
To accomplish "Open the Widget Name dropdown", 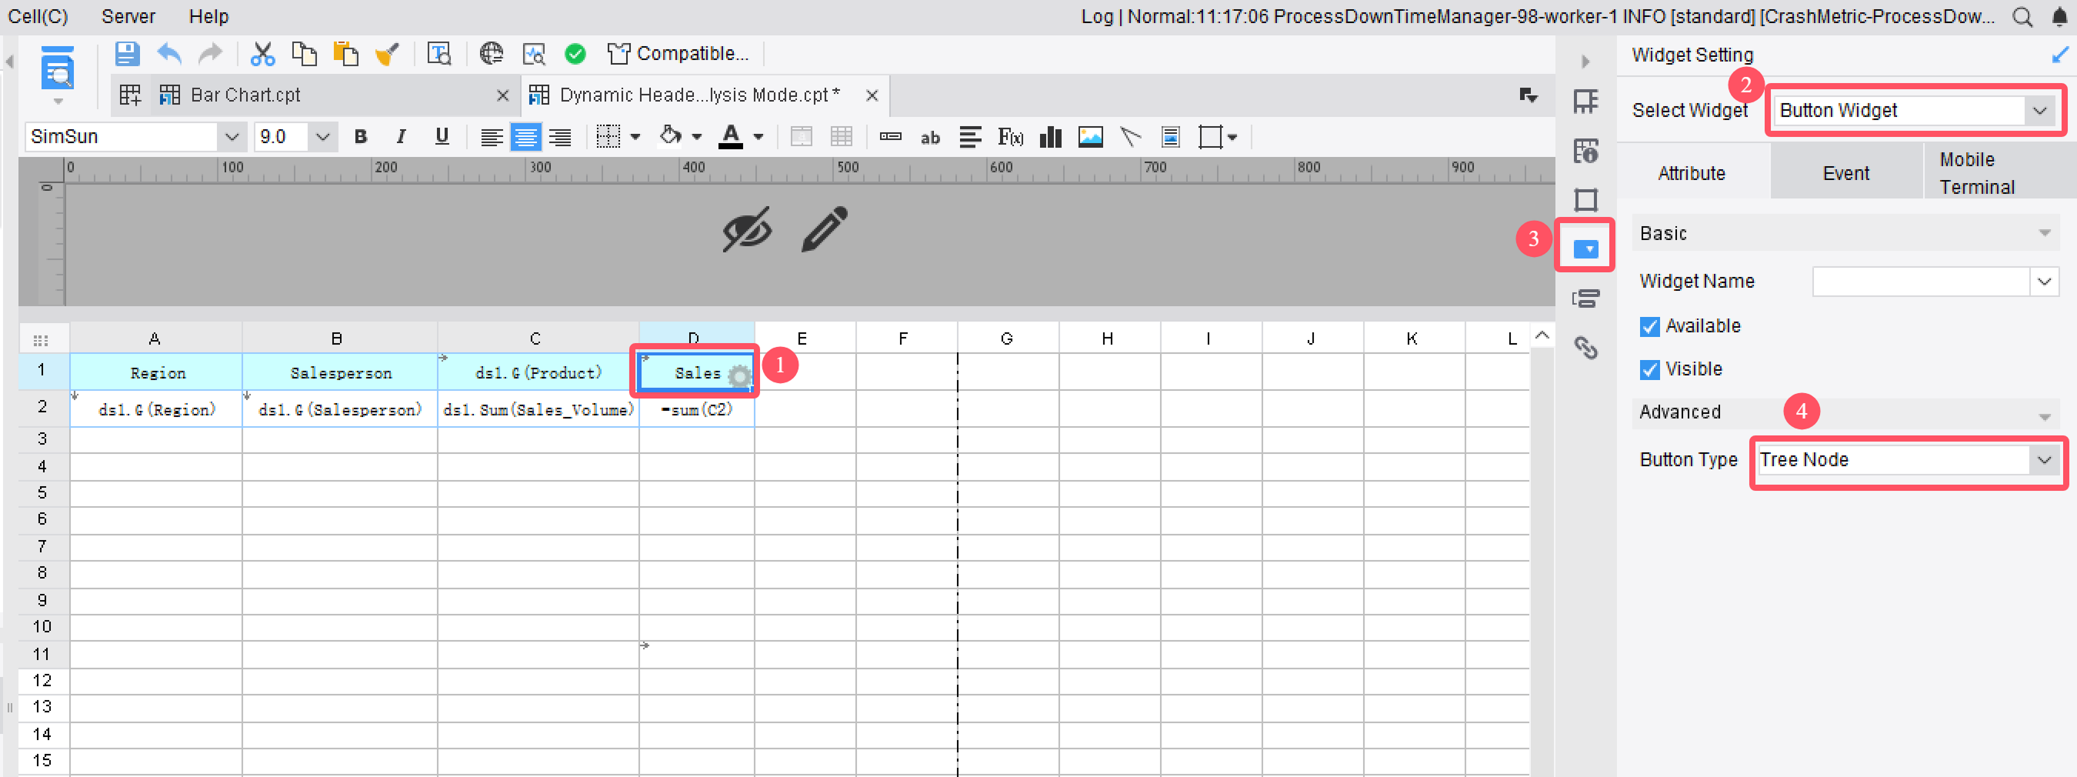I will click(2044, 282).
